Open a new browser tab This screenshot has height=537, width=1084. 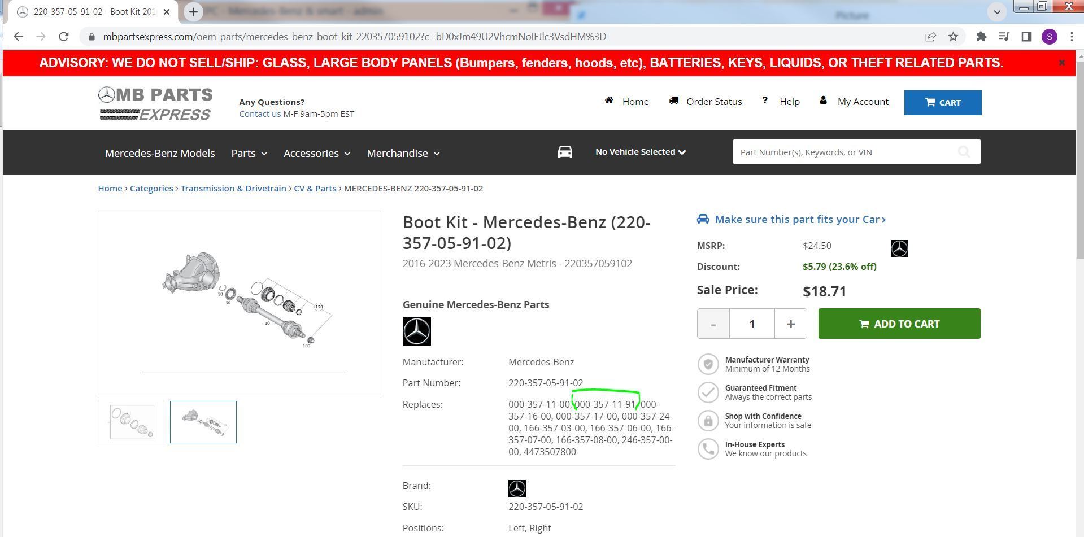[193, 12]
